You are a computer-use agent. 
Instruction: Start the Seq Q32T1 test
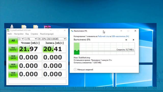13,49
